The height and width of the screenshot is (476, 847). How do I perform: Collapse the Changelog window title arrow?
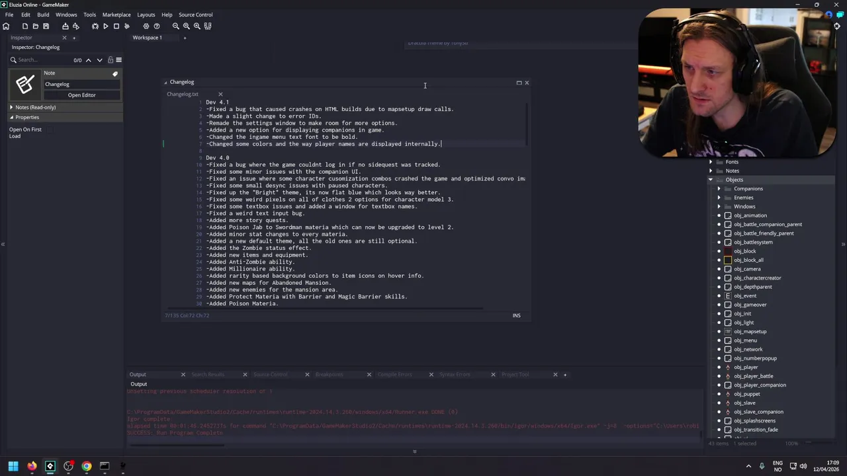click(166, 83)
